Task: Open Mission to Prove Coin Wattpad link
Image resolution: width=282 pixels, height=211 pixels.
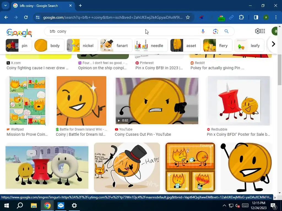Action: click(x=27, y=134)
